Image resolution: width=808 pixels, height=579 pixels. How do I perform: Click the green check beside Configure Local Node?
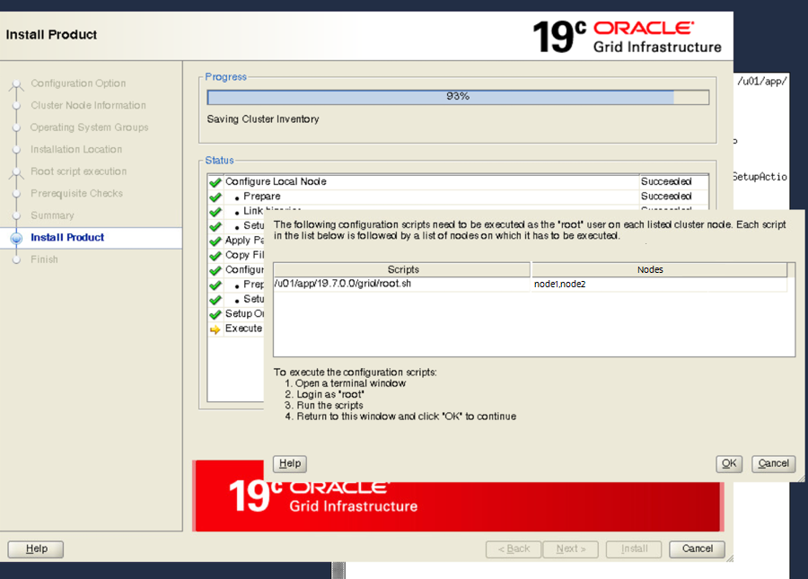215,182
